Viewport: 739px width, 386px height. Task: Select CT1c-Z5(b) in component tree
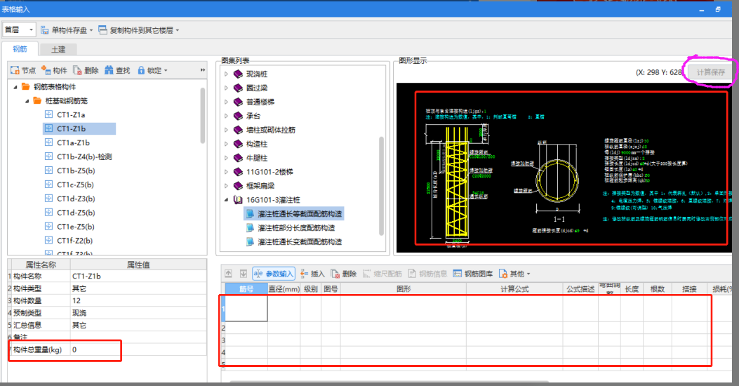75,185
